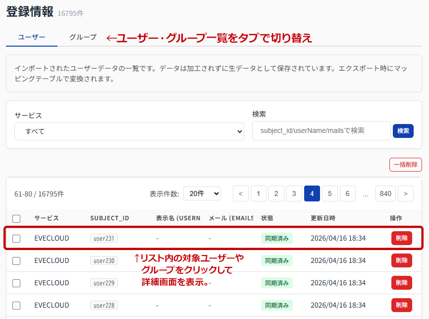Delete user231 with its 削除 button

tap(401, 238)
